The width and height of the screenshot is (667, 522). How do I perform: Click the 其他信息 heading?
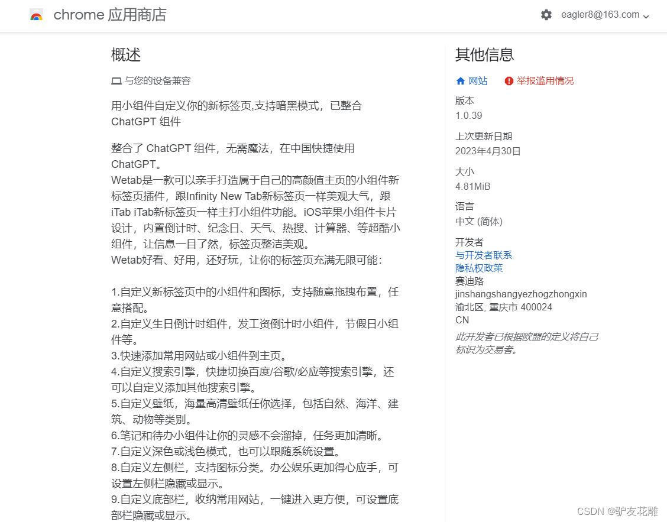(484, 54)
